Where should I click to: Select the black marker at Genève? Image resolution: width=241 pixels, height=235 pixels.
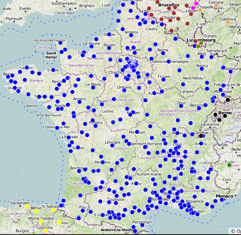point(201,136)
